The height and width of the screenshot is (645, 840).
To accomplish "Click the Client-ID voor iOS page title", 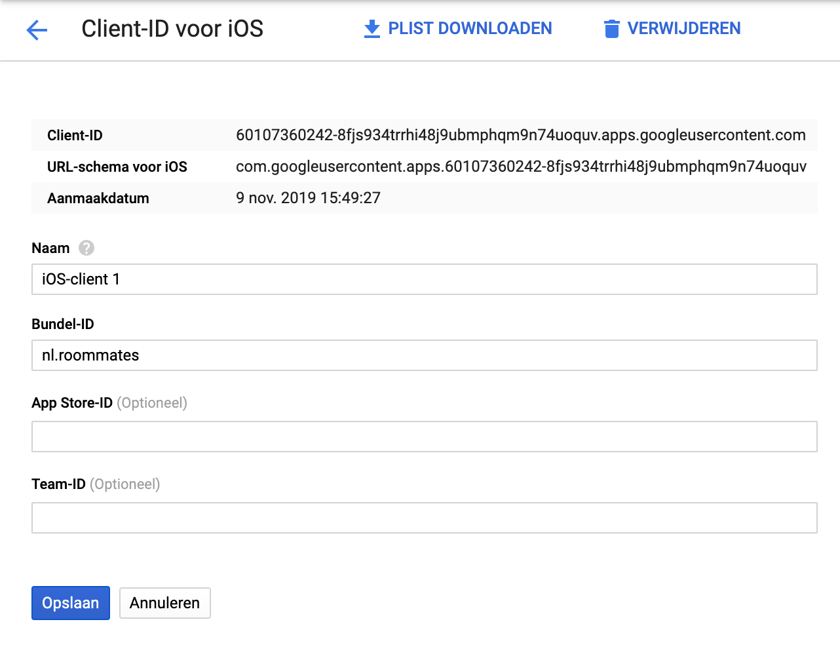I will 172,29.
